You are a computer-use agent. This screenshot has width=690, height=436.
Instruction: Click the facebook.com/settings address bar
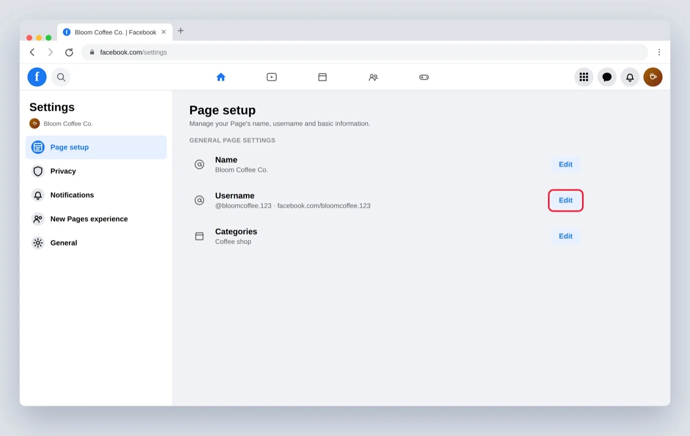365,52
